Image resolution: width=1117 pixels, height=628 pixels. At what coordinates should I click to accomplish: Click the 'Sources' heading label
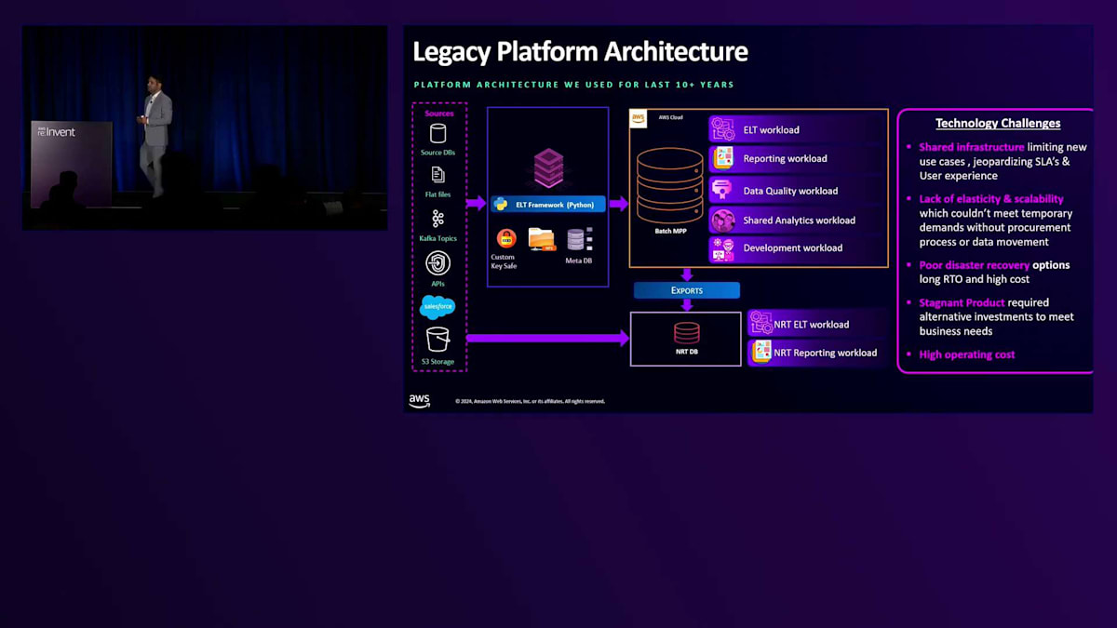click(439, 114)
